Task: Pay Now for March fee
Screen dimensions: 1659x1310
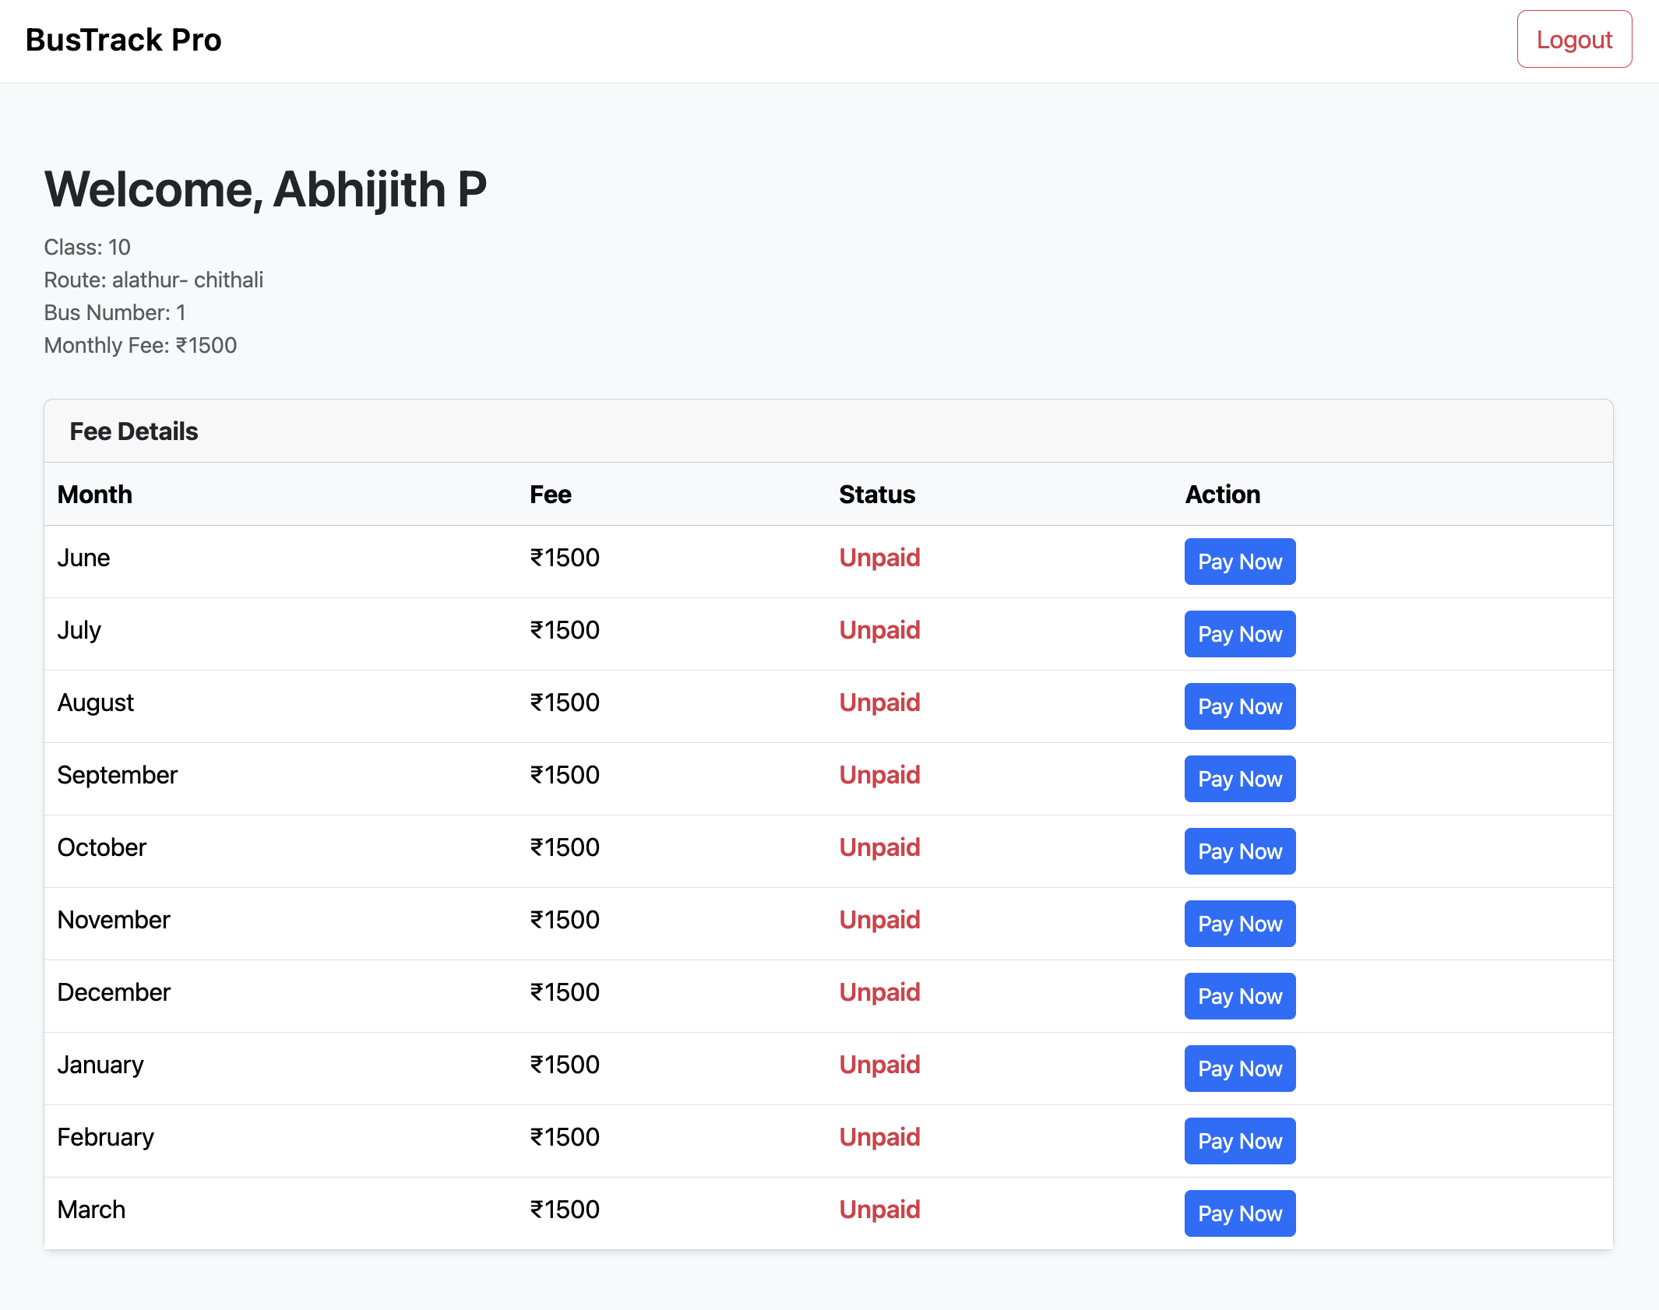Action: click(x=1239, y=1213)
